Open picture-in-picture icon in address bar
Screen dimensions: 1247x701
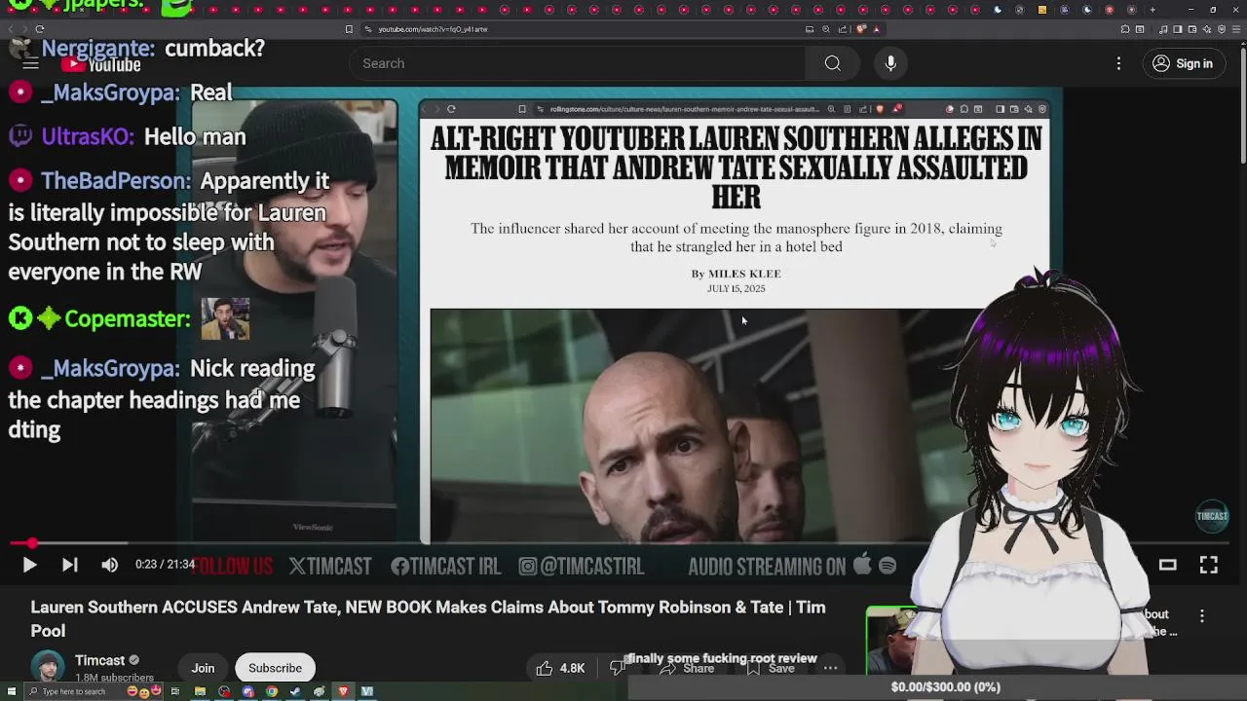coord(810,29)
